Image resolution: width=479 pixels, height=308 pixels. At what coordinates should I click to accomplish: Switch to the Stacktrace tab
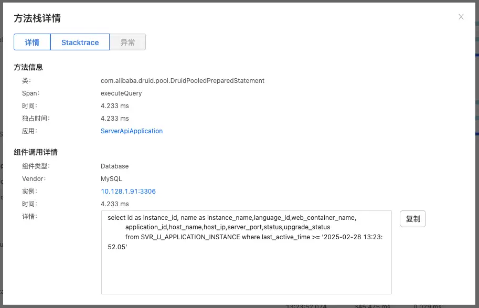tap(80, 42)
